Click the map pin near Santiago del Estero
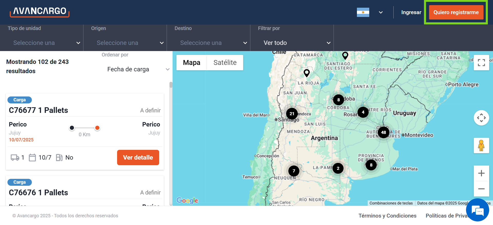493x225 pixels. [x=345, y=55]
